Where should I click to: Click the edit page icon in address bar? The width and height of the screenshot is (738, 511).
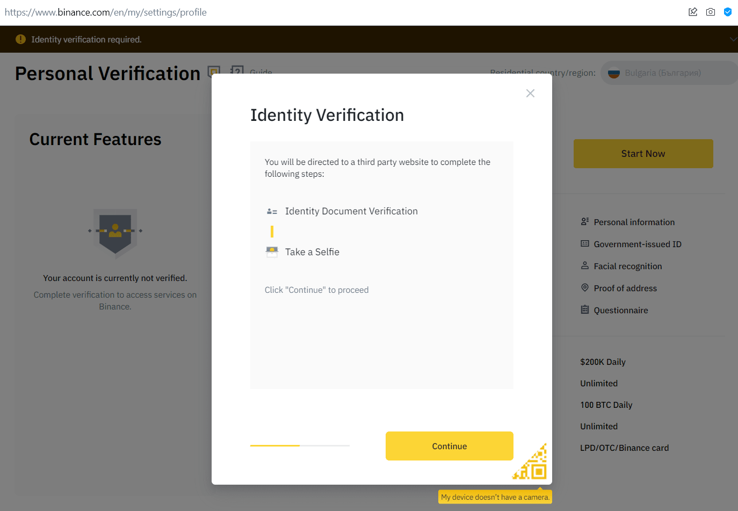[x=693, y=12]
